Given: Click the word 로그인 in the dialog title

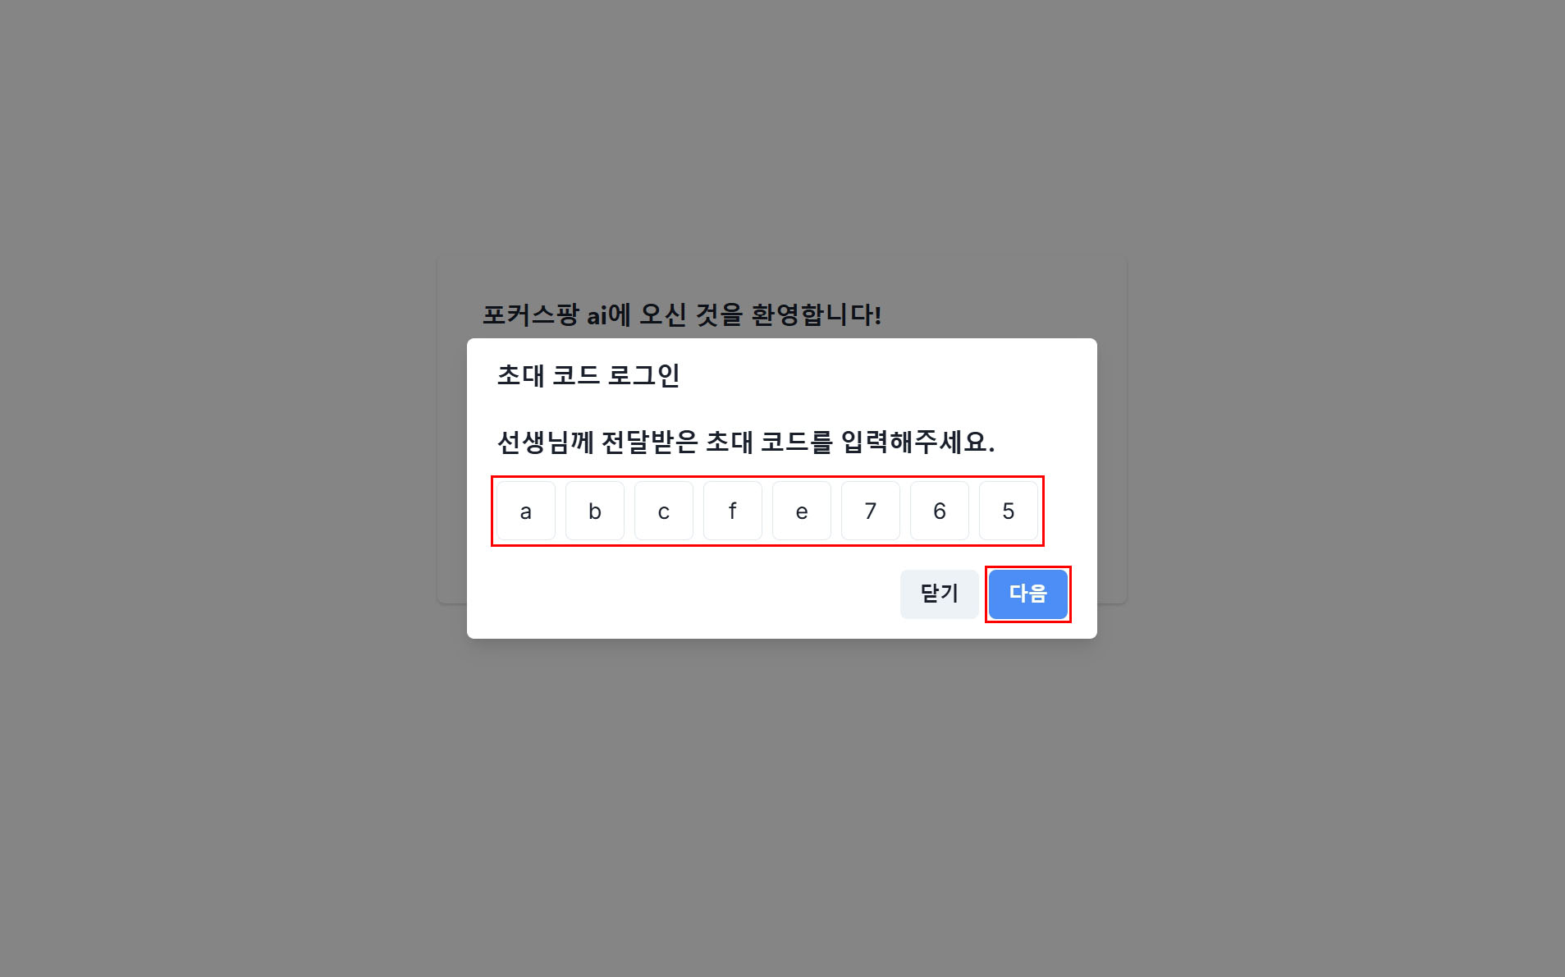Looking at the screenshot, I should pos(643,375).
